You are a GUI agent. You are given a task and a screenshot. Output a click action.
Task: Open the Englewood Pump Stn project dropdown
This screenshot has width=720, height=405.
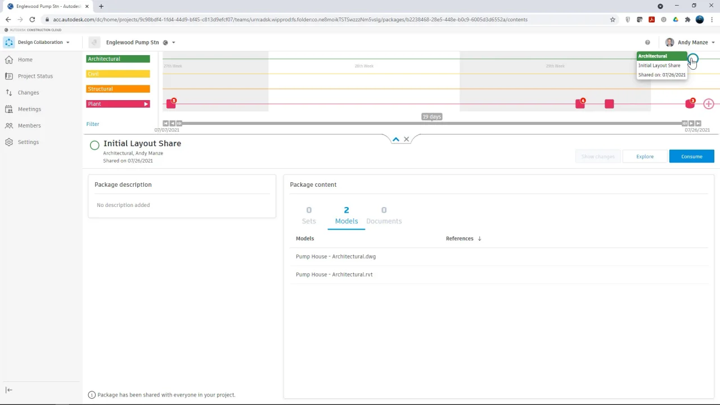click(x=173, y=42)
